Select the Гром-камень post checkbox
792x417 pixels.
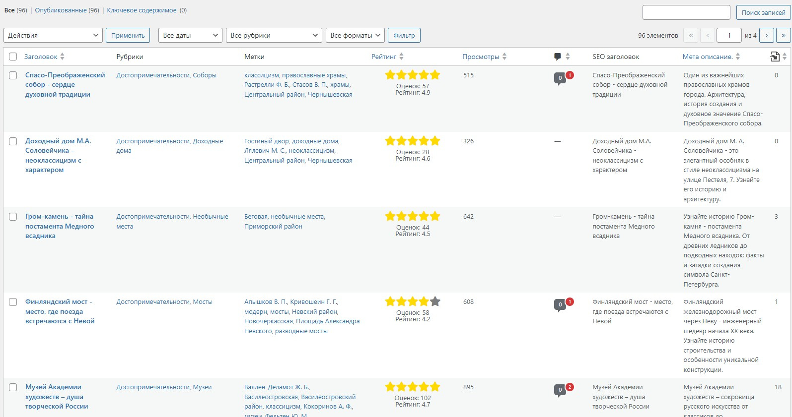coord(13,217)
